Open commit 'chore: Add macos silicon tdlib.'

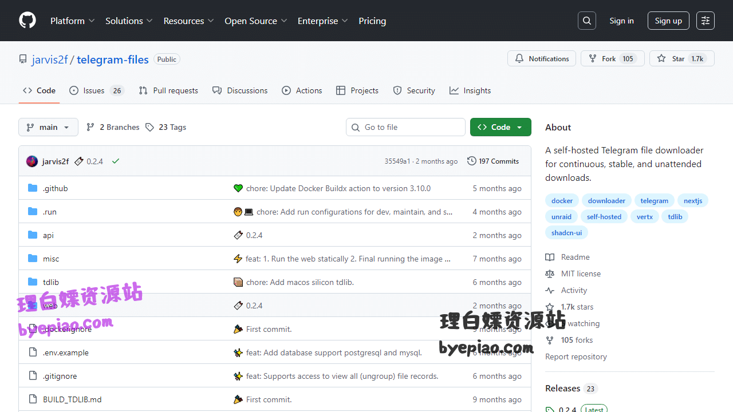pos(300,282)
